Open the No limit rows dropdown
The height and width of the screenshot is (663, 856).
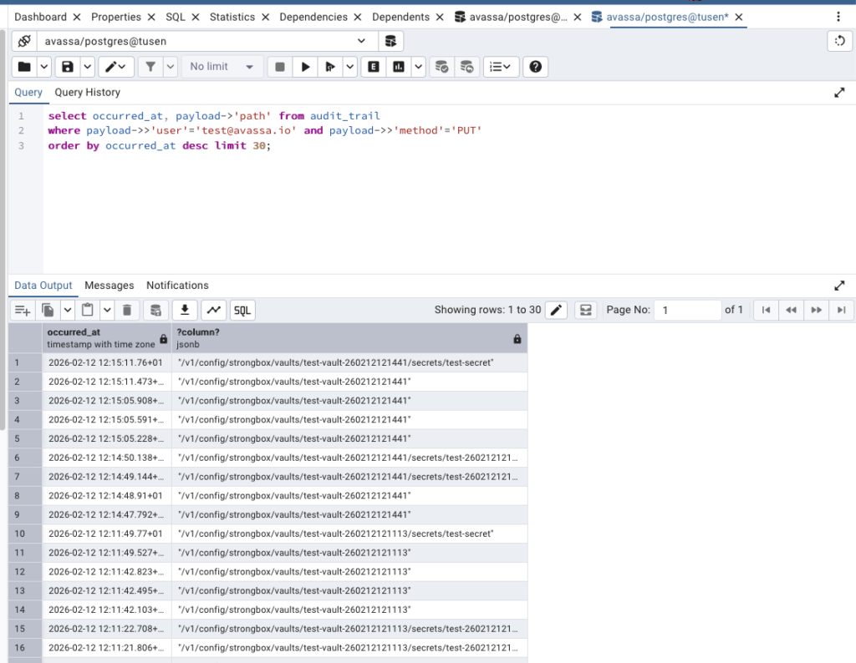(222, 67)
